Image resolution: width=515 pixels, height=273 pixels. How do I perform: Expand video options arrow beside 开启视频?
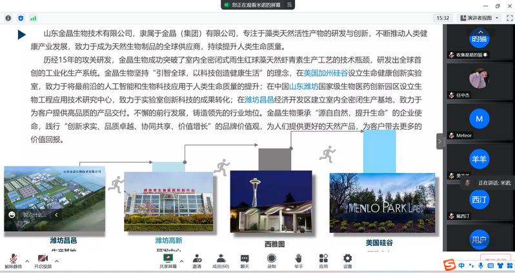coord(57,261)
